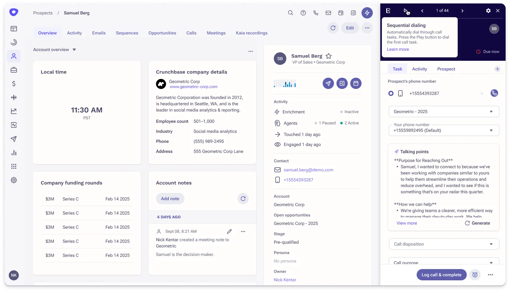Click the Add note button in Account notes
The height and width of the screenshot is (291, 510).
click(x=170, y=199)
